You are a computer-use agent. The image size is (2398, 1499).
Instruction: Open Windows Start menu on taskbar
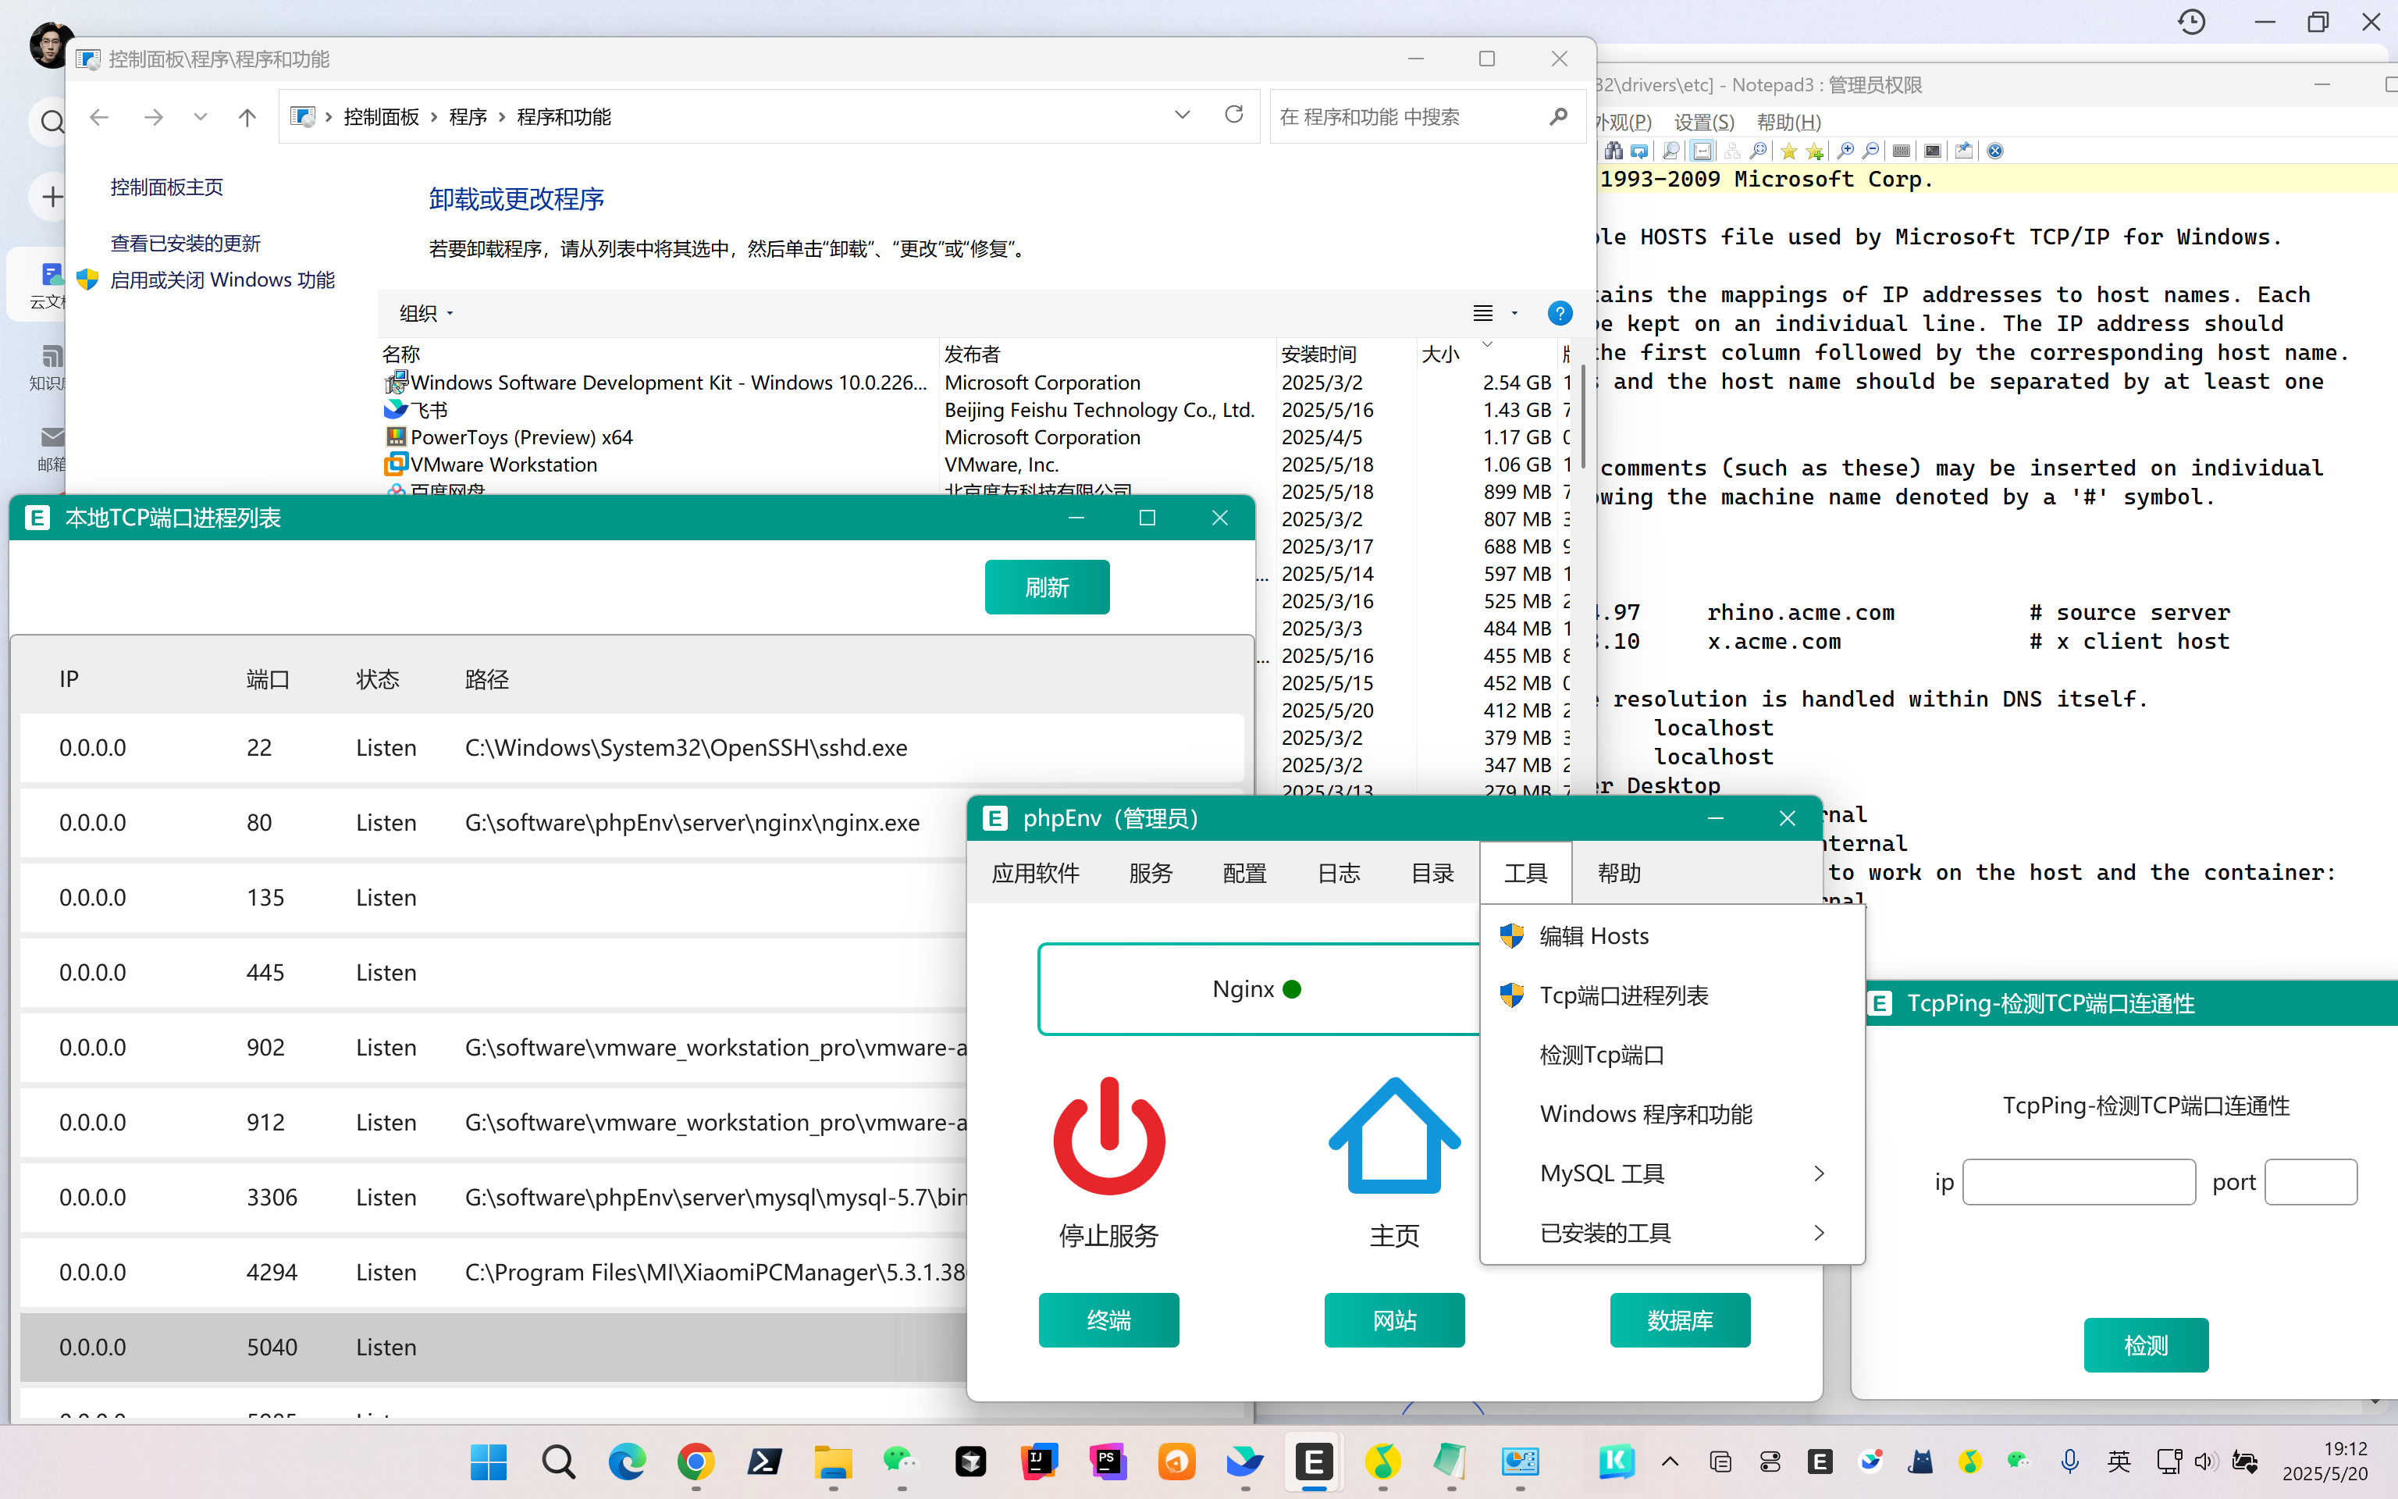pos(489,1462)
